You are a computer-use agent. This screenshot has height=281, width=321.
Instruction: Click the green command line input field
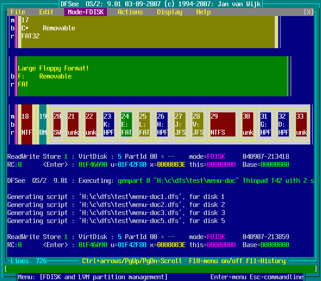[x=160, y=269]
